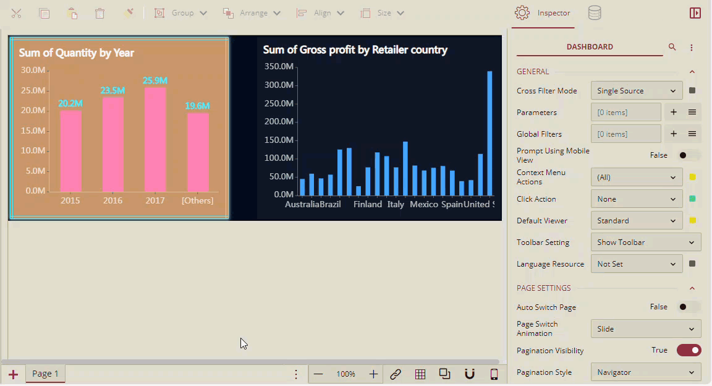Switch to the Inspector tab
Viewport: 712px width, 386px height.
pyautogui.click(x=543, y=13)
